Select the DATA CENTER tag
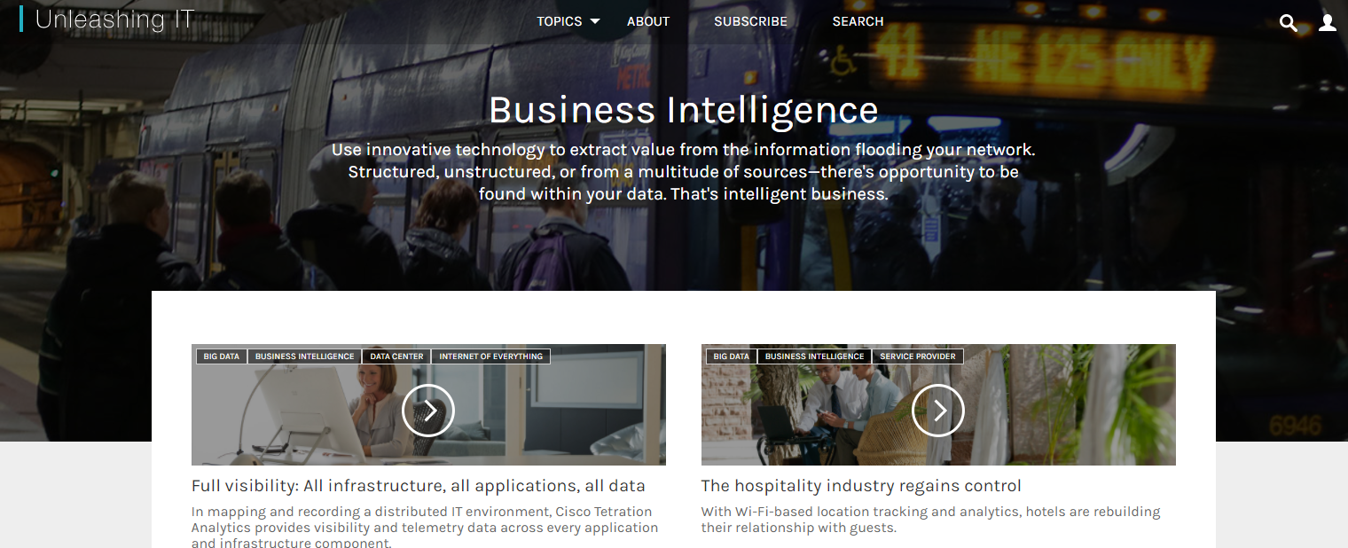This screenshot has width=1348, height=548. tap(396, 356)
